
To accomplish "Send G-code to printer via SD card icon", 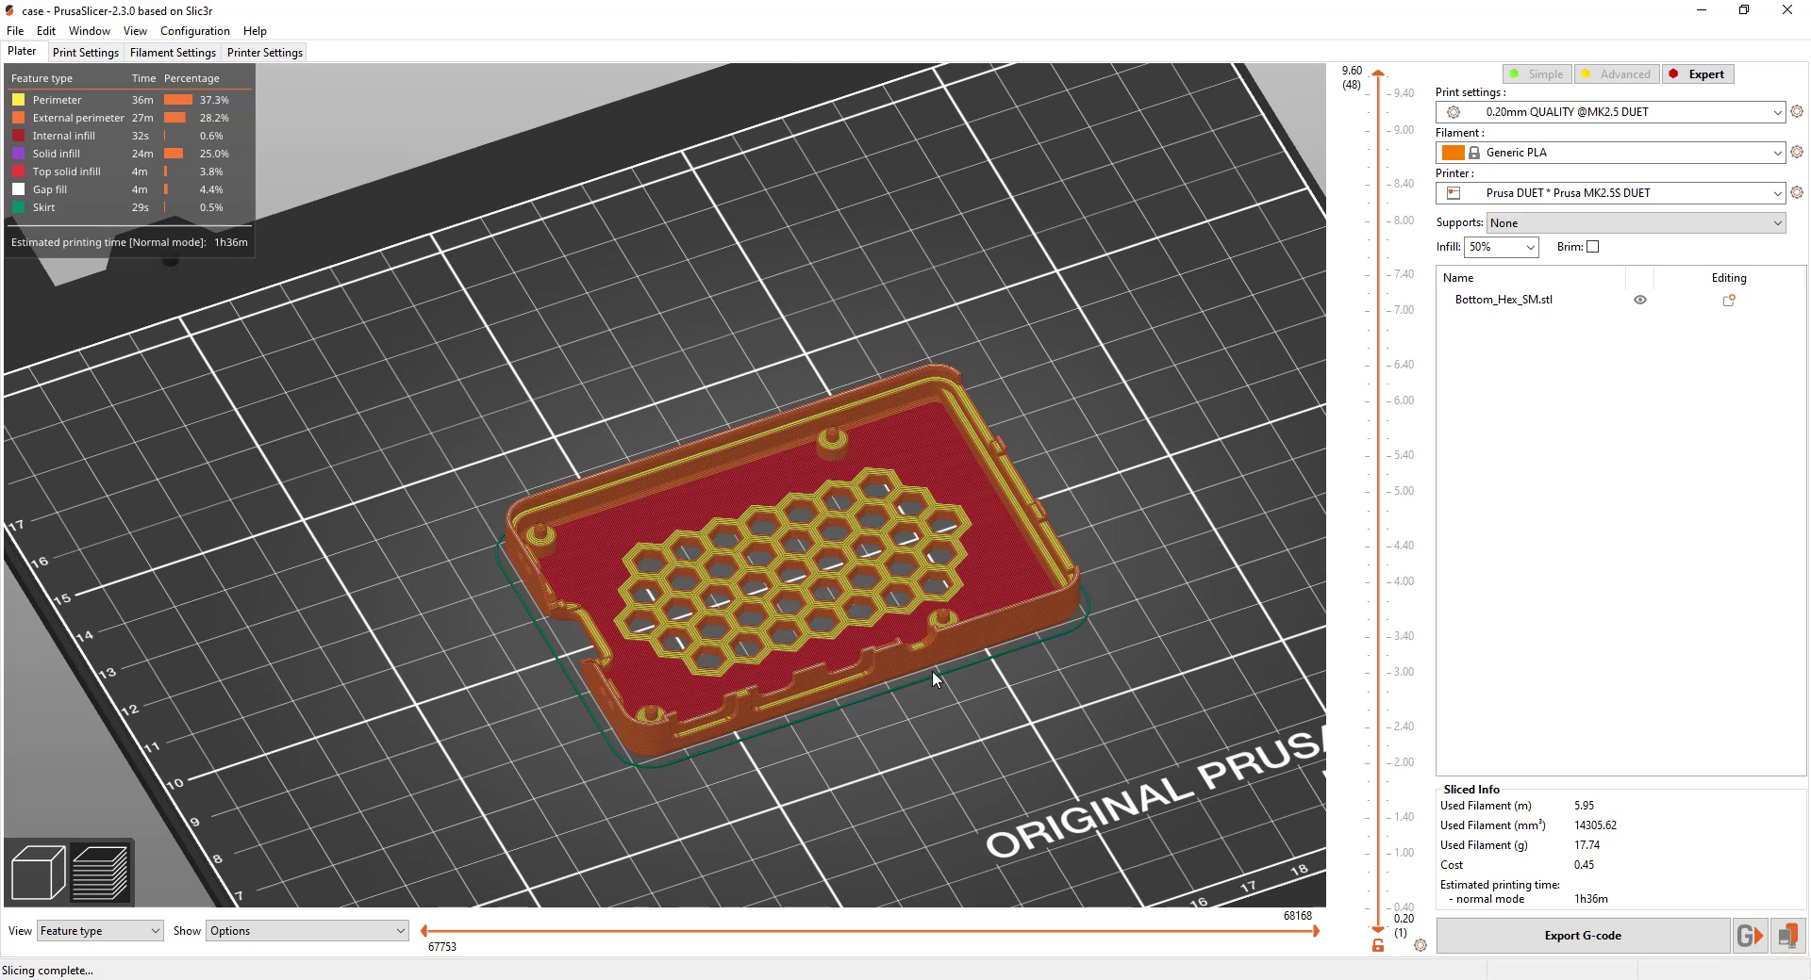I will (1787, 936).
